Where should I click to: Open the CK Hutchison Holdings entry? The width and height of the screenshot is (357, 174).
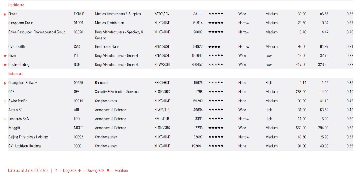[25, 146]
